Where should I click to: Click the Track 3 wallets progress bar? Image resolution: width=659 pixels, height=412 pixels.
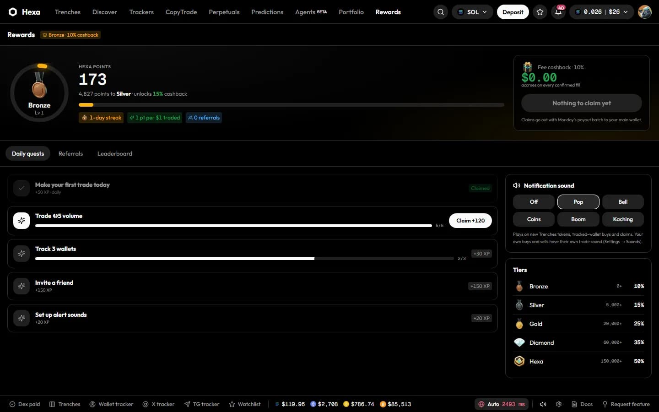point(244,259)
